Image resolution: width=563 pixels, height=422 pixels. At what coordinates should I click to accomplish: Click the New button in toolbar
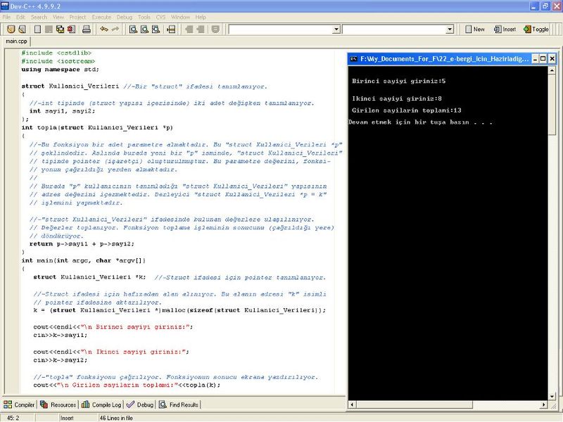(474, 30)
